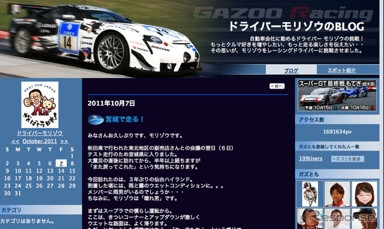384x229 pixels.
Task: Click calendar date 1
Action: click(72, 156)
